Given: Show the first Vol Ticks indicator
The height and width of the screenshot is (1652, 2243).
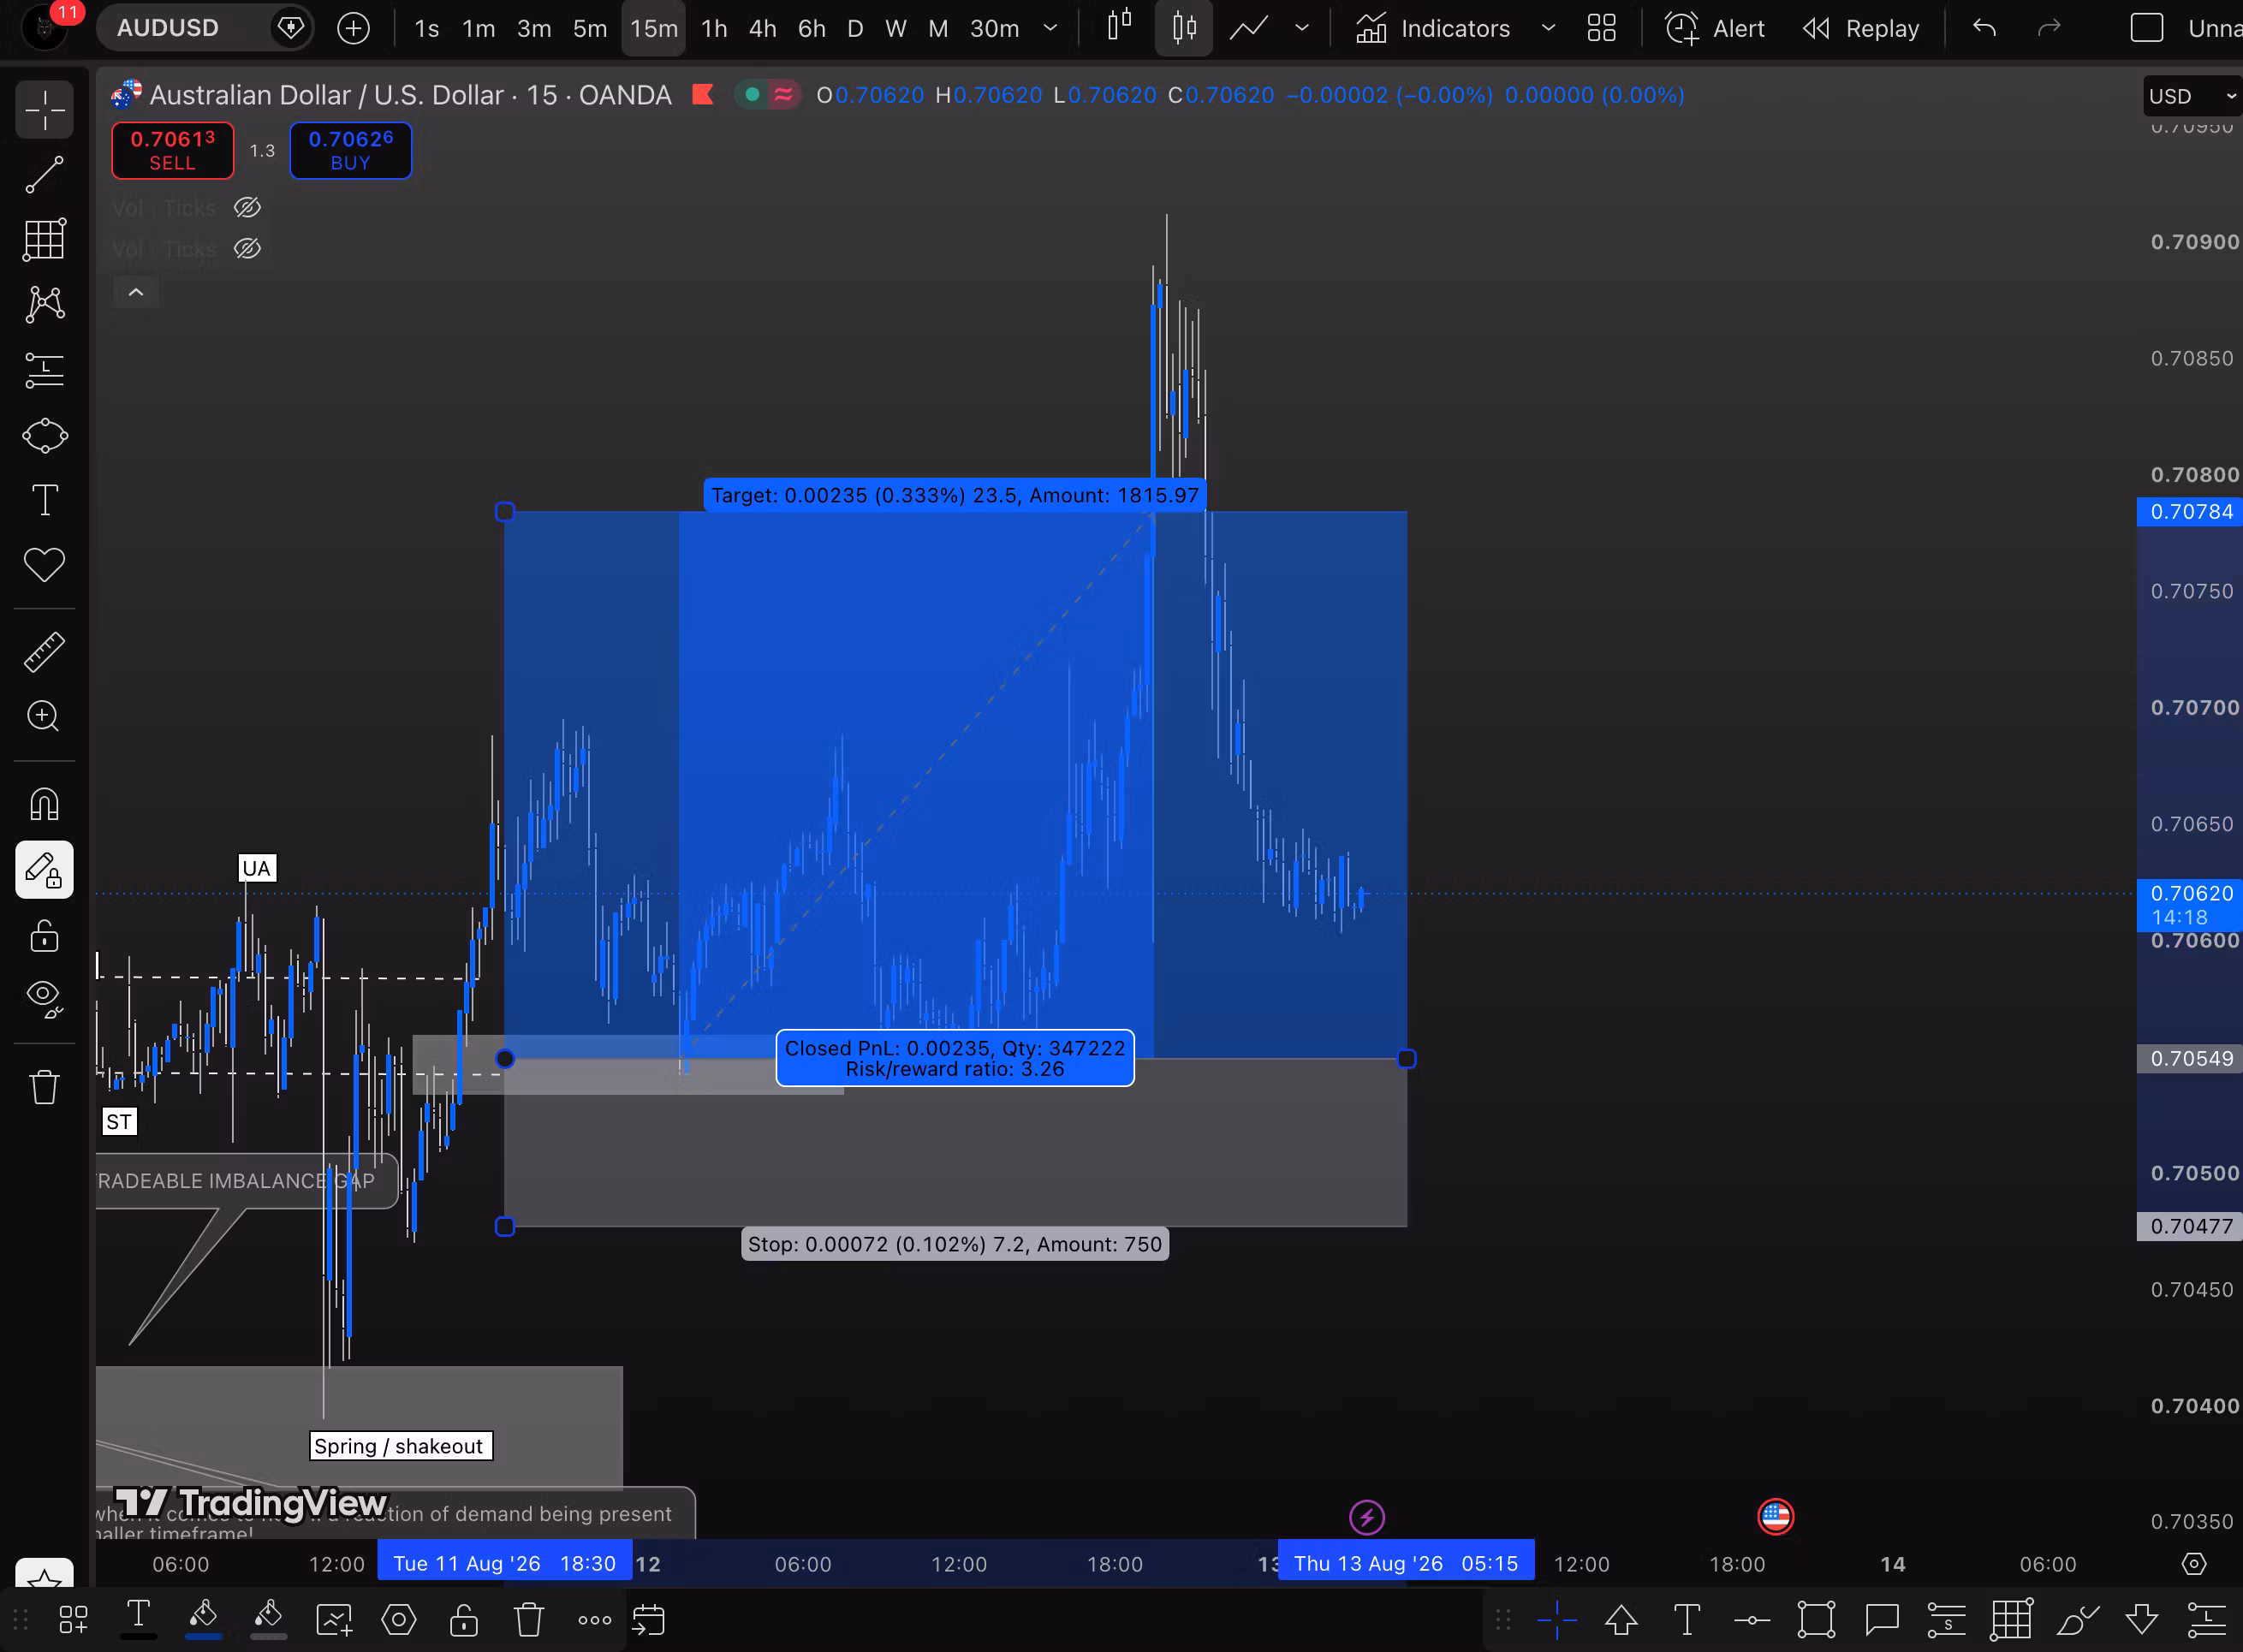Looking at the screenshot, I should click(247, 207).
